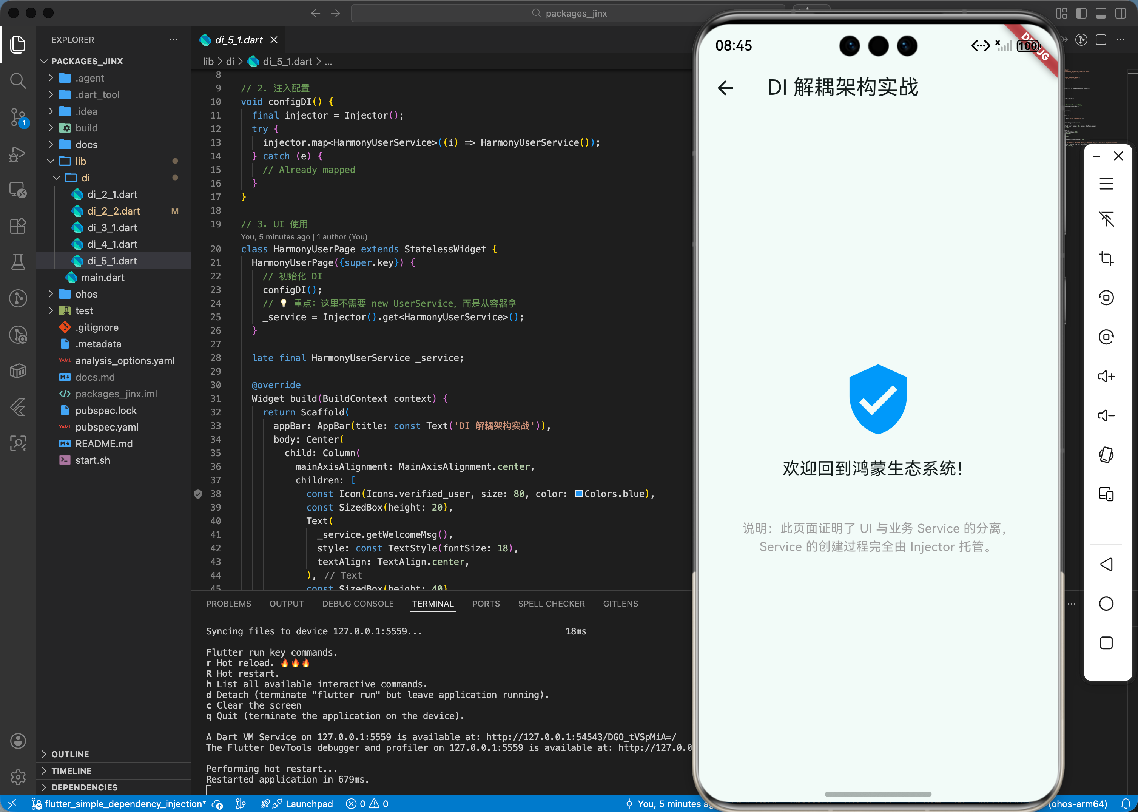Toggle the bottom panel layout icon
Image resolution: width=1138 pixels, height=812 pixels.
pyautogui.click(x=1101, y=13)
